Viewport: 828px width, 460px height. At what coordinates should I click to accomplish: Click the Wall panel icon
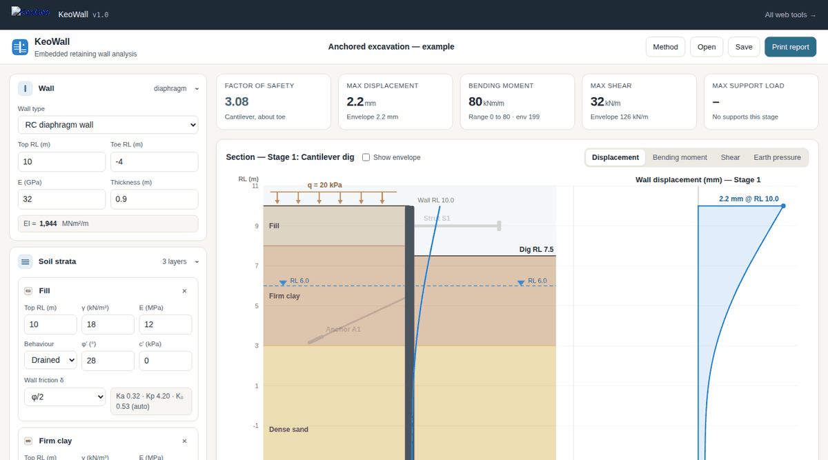click(25, 88)
